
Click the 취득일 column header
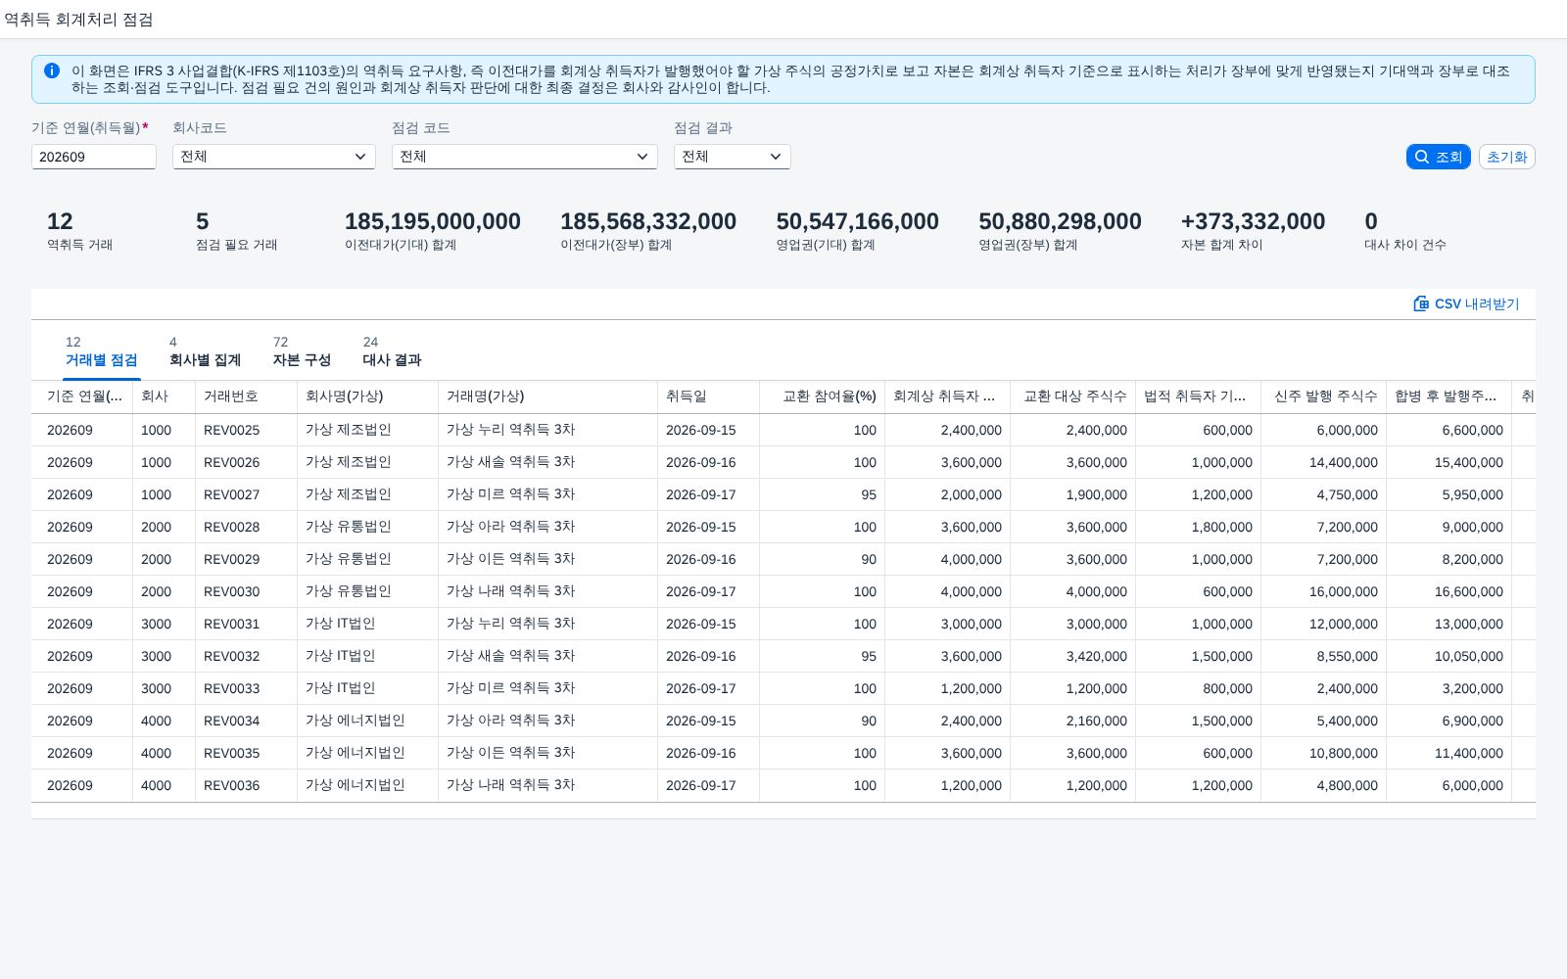[708, 396]
